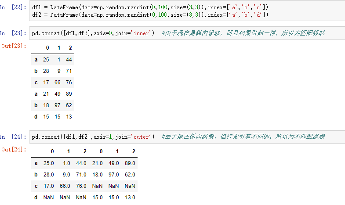Click value 28 in Out[23] table

coord(46,71)
